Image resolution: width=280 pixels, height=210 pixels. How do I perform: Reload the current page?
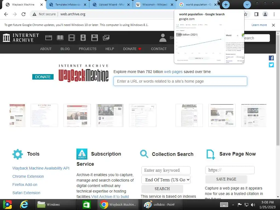click(x=24, y=14)
